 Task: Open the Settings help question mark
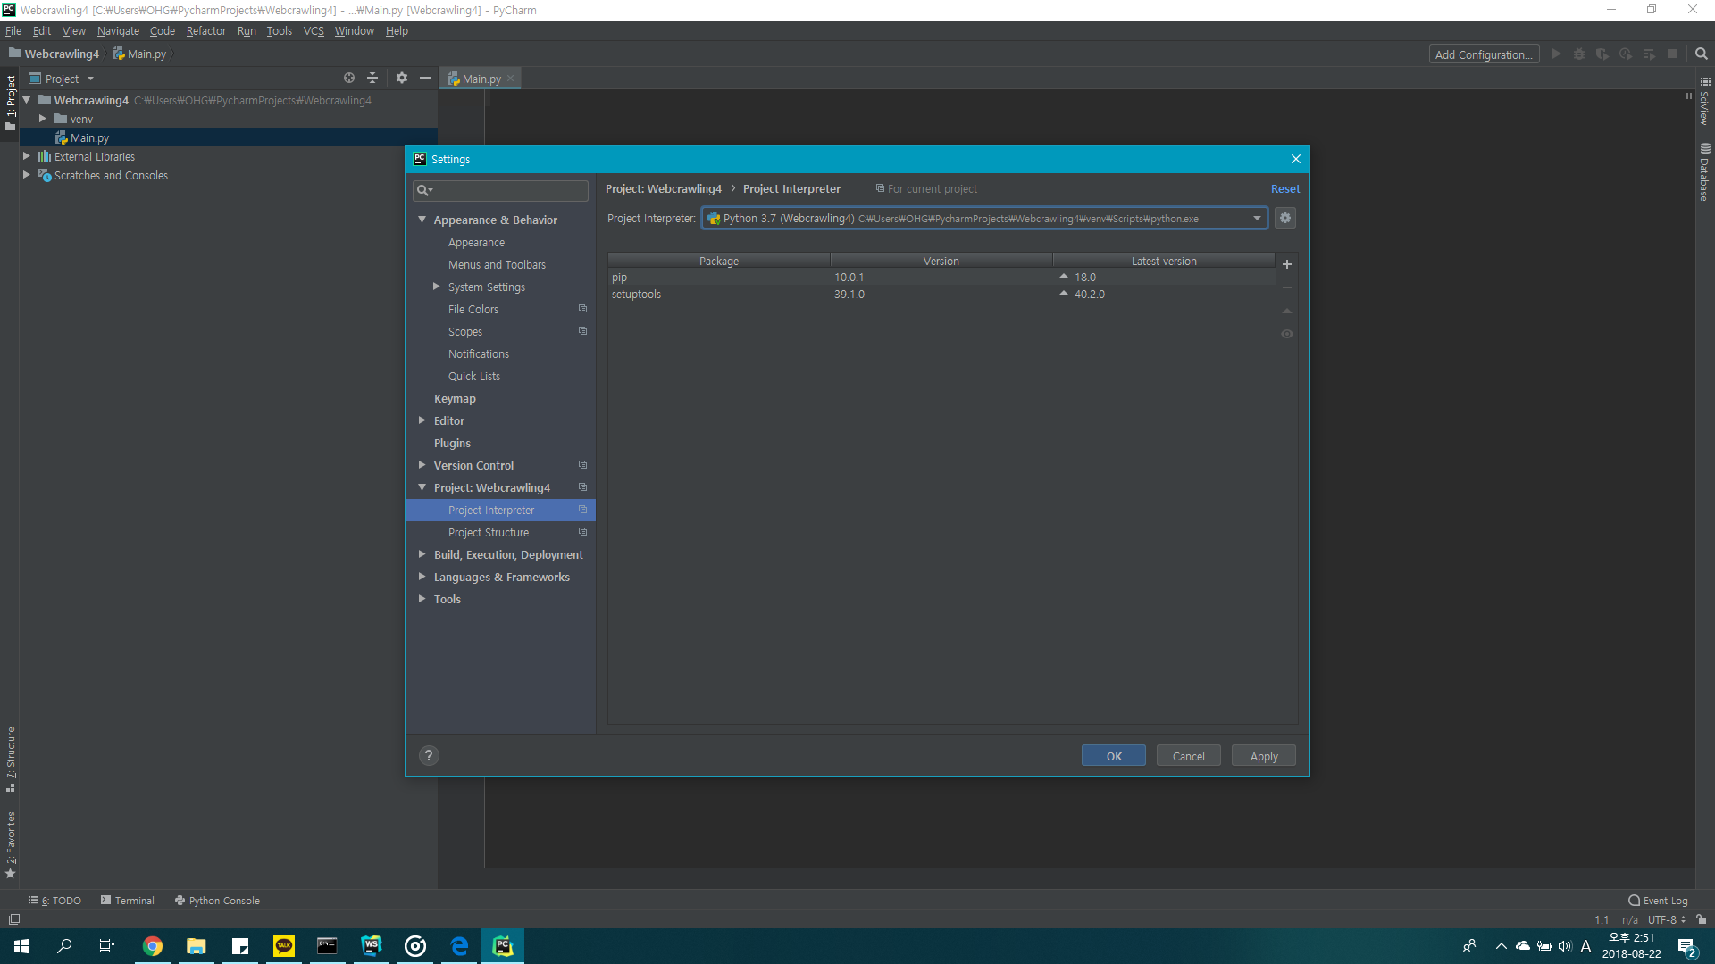[x=429, y=756]
